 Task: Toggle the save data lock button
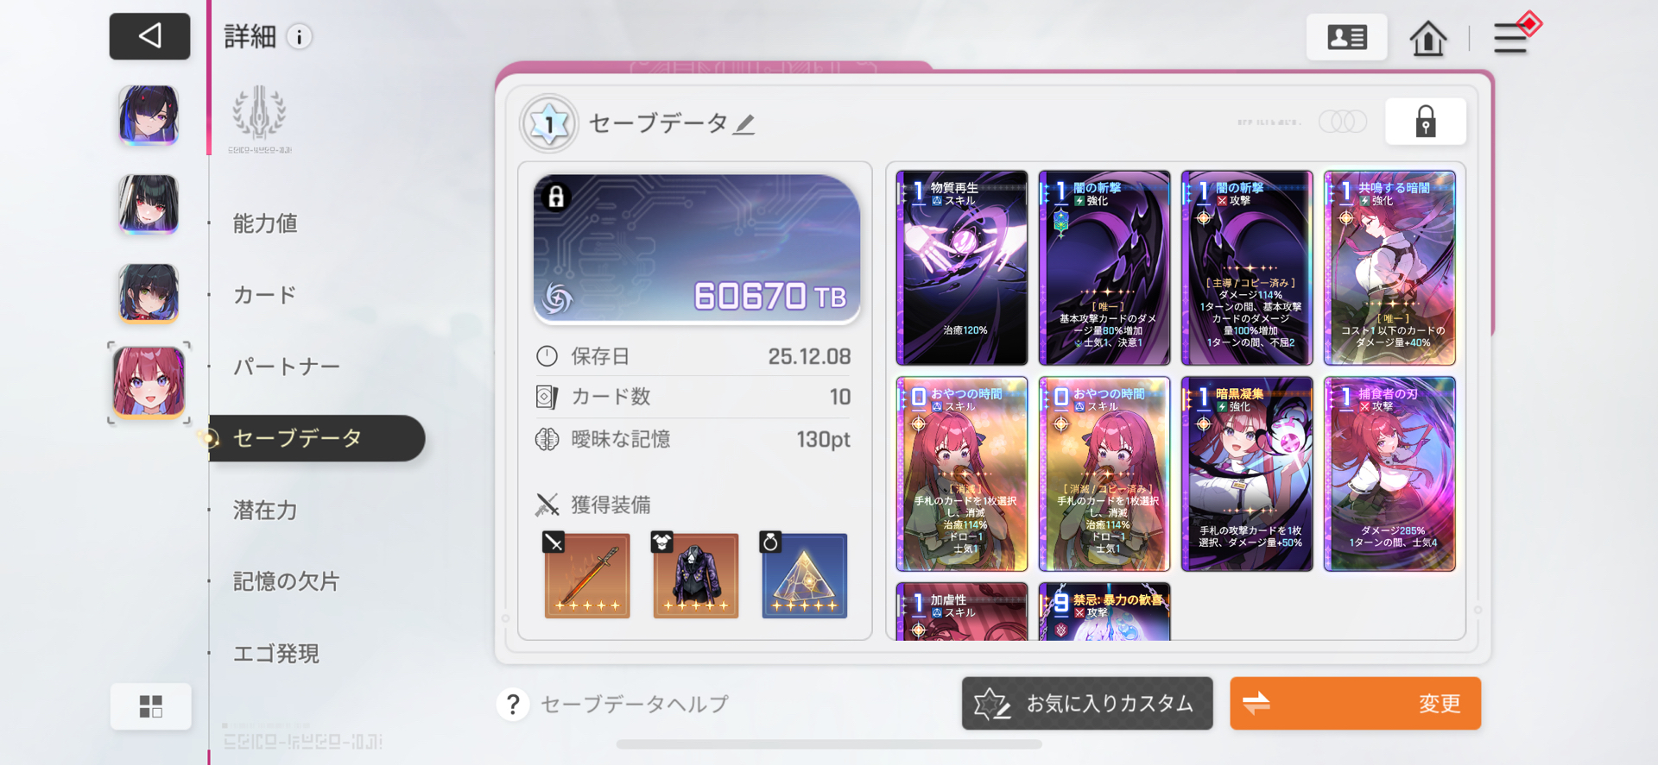tap(1425, 122)
